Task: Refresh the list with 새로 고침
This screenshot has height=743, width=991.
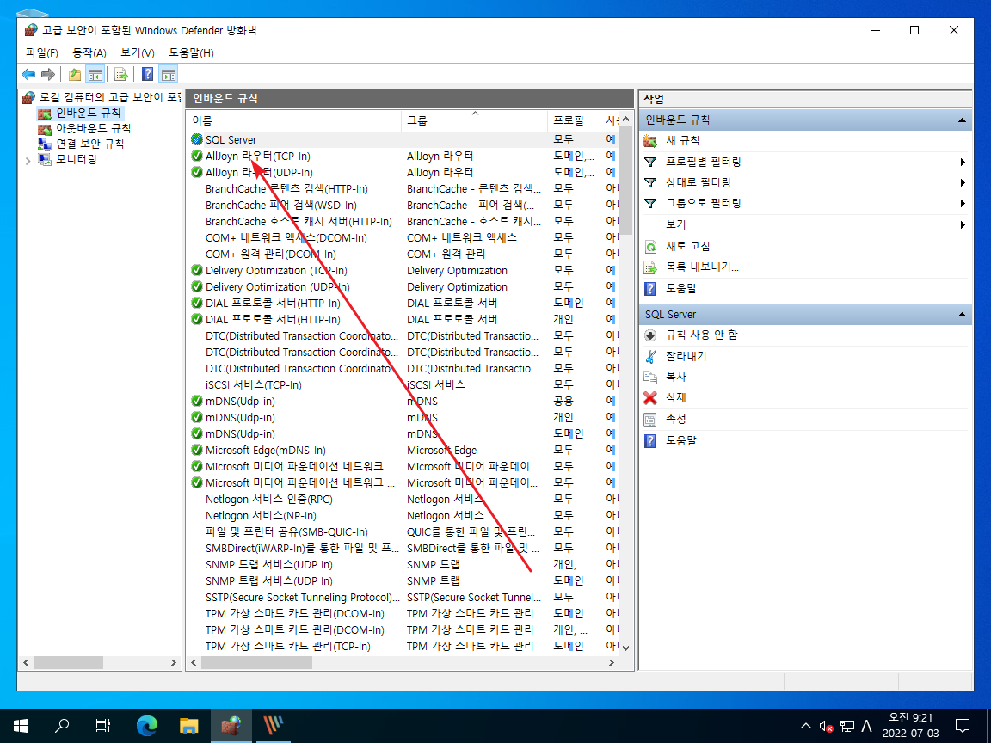Action: coord(687,246)
